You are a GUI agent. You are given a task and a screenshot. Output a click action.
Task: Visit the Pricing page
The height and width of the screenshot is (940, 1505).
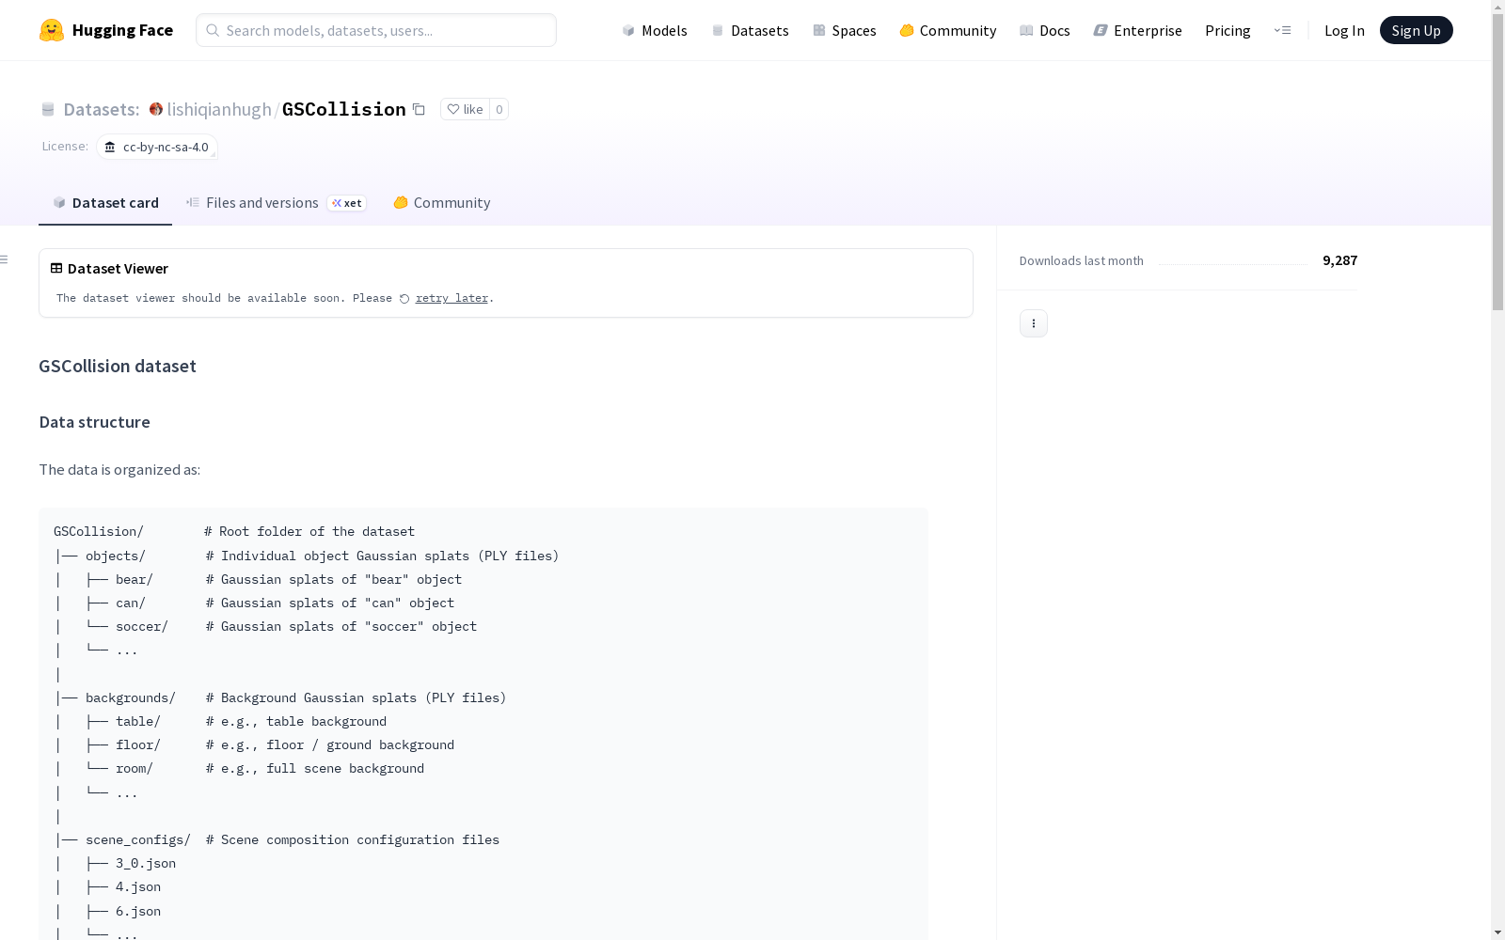(x=1228, y=30)
